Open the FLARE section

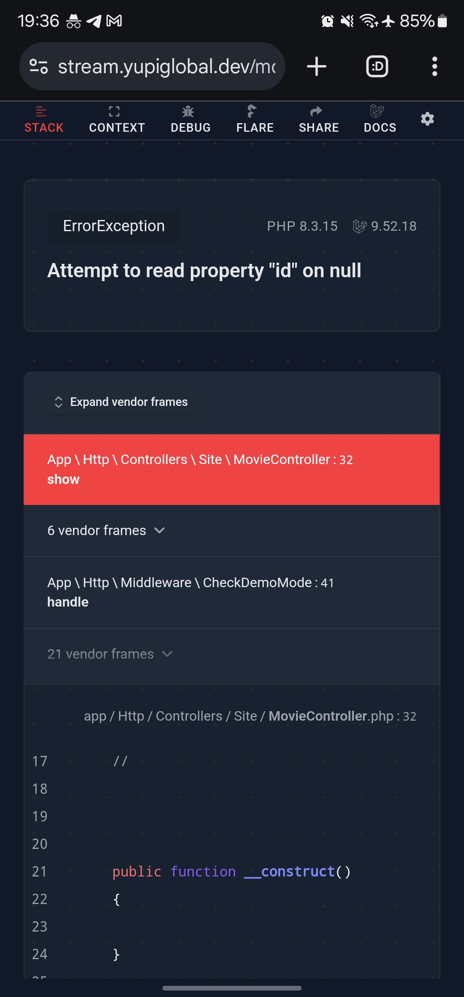[x=255, y=120]
